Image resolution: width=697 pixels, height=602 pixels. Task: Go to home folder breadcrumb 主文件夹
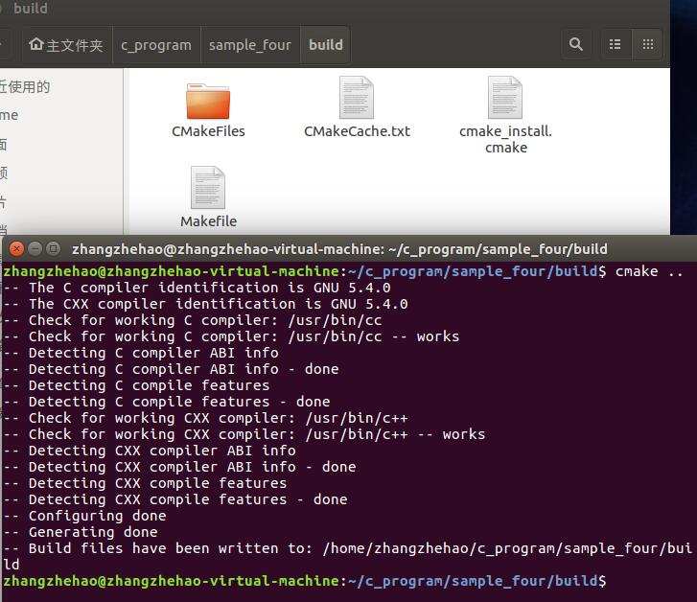pyautogui.click(x=66, y=45)
